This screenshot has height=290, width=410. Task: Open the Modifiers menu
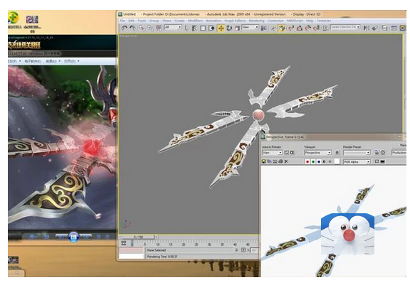pyautogui.click(x=195, y=21)
